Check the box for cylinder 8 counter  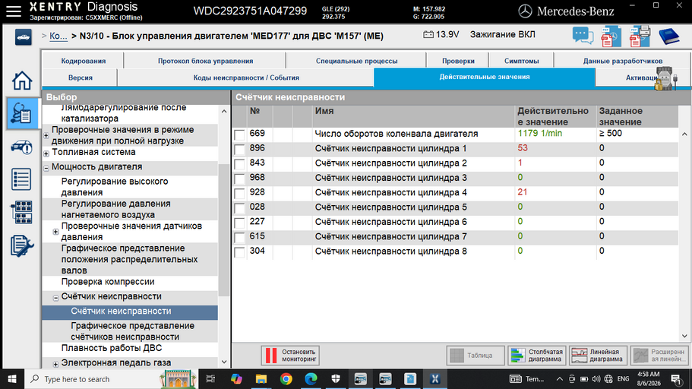[x=239, y=252]
